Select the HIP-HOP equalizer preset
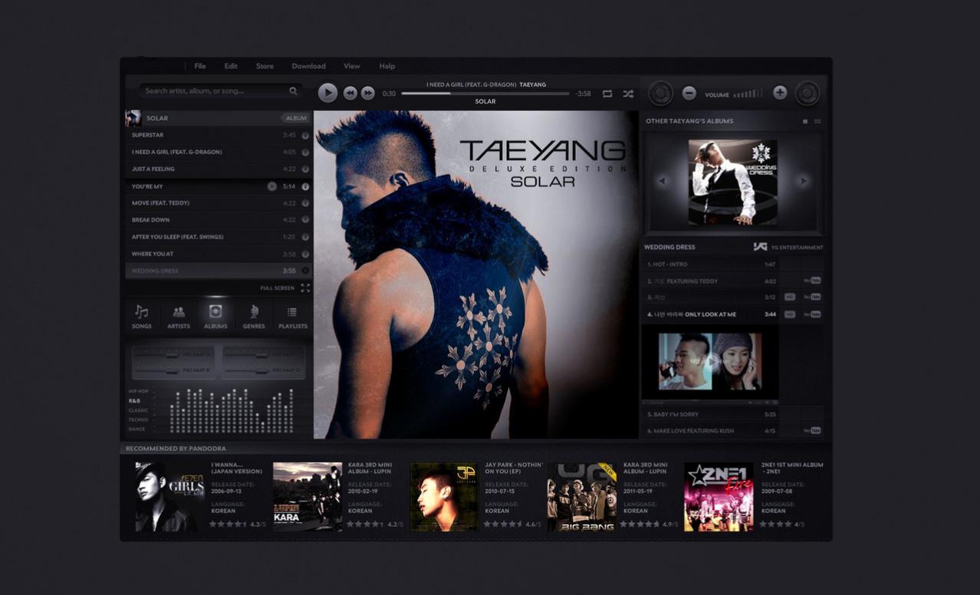The height and width of the screenshot is (595, 980). pyautogui.click(x=139, y=391)
